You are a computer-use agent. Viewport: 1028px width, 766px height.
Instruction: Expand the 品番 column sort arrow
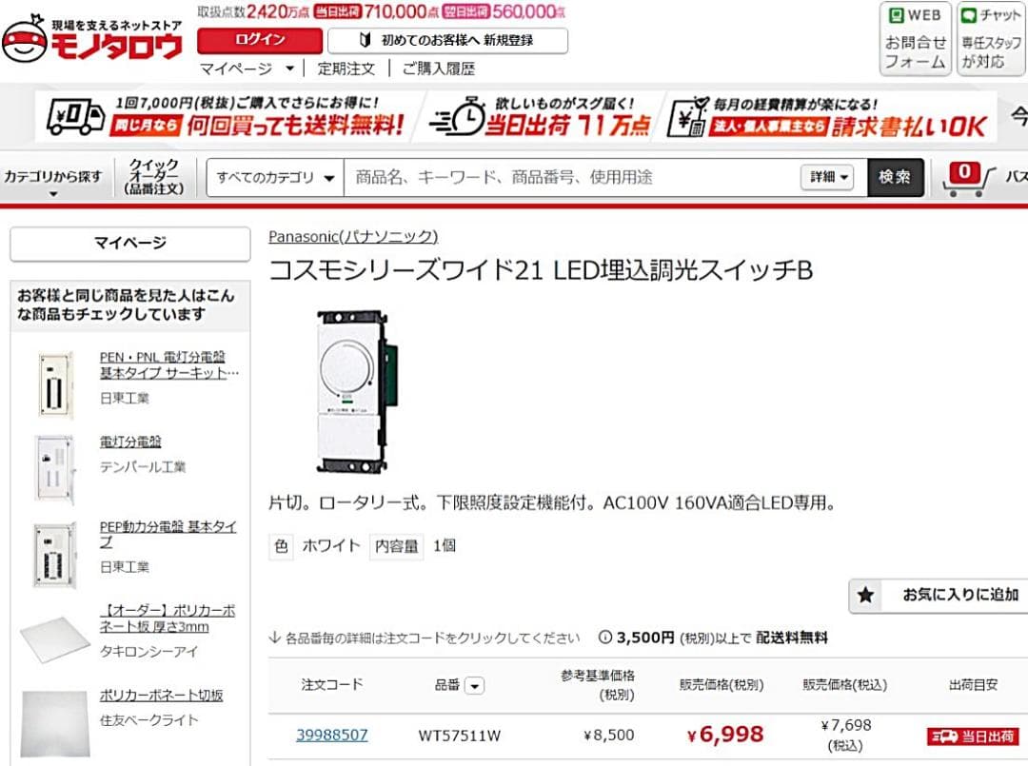[475, 686]
